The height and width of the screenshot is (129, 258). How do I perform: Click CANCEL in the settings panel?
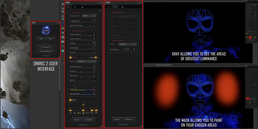point(88,120)
